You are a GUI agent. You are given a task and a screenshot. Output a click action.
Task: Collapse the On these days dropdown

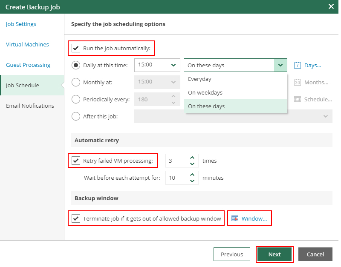280,65
